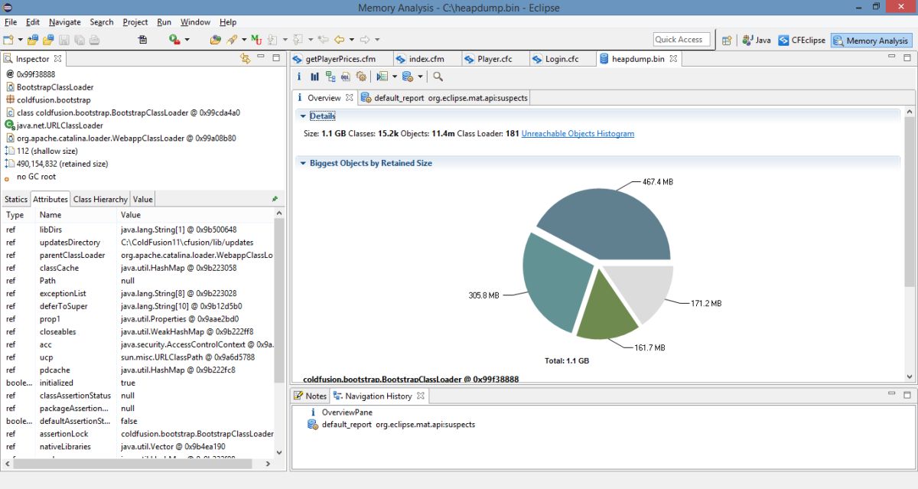Viewport: 918px width, 489px height.
Task: Open the Forward history dropdown arrow
Action: tap(377, 40)
